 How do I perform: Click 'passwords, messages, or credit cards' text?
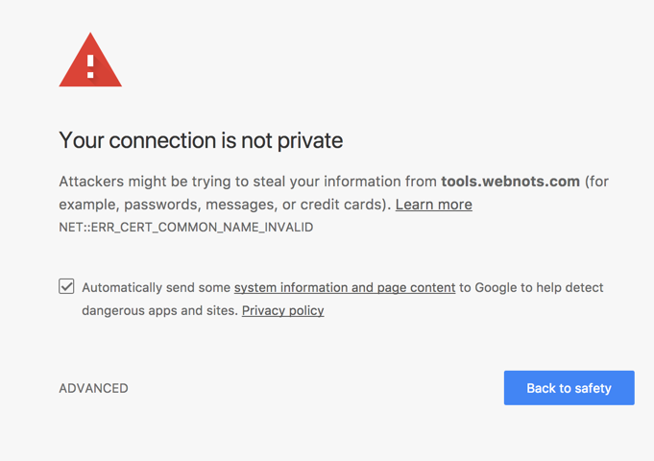[254, 205]
